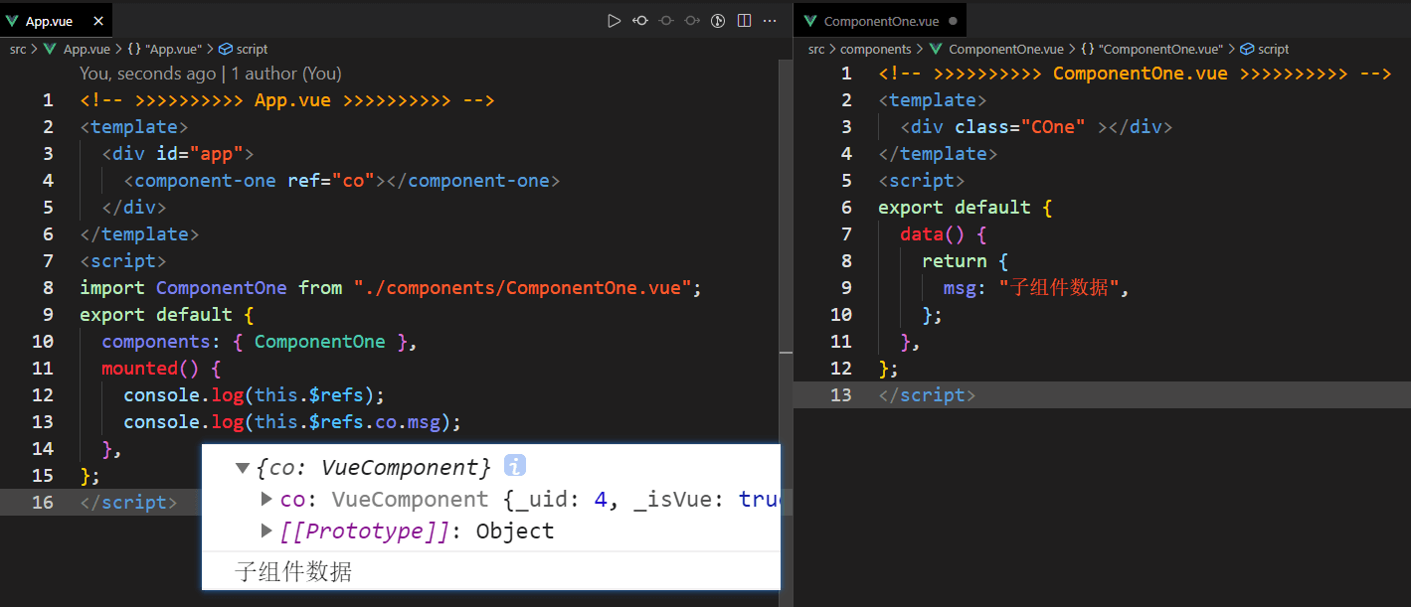Viewport: 1411px width, 607px height.
Task: Click 'mounted()' in App.vue
Action: (150, 368)
